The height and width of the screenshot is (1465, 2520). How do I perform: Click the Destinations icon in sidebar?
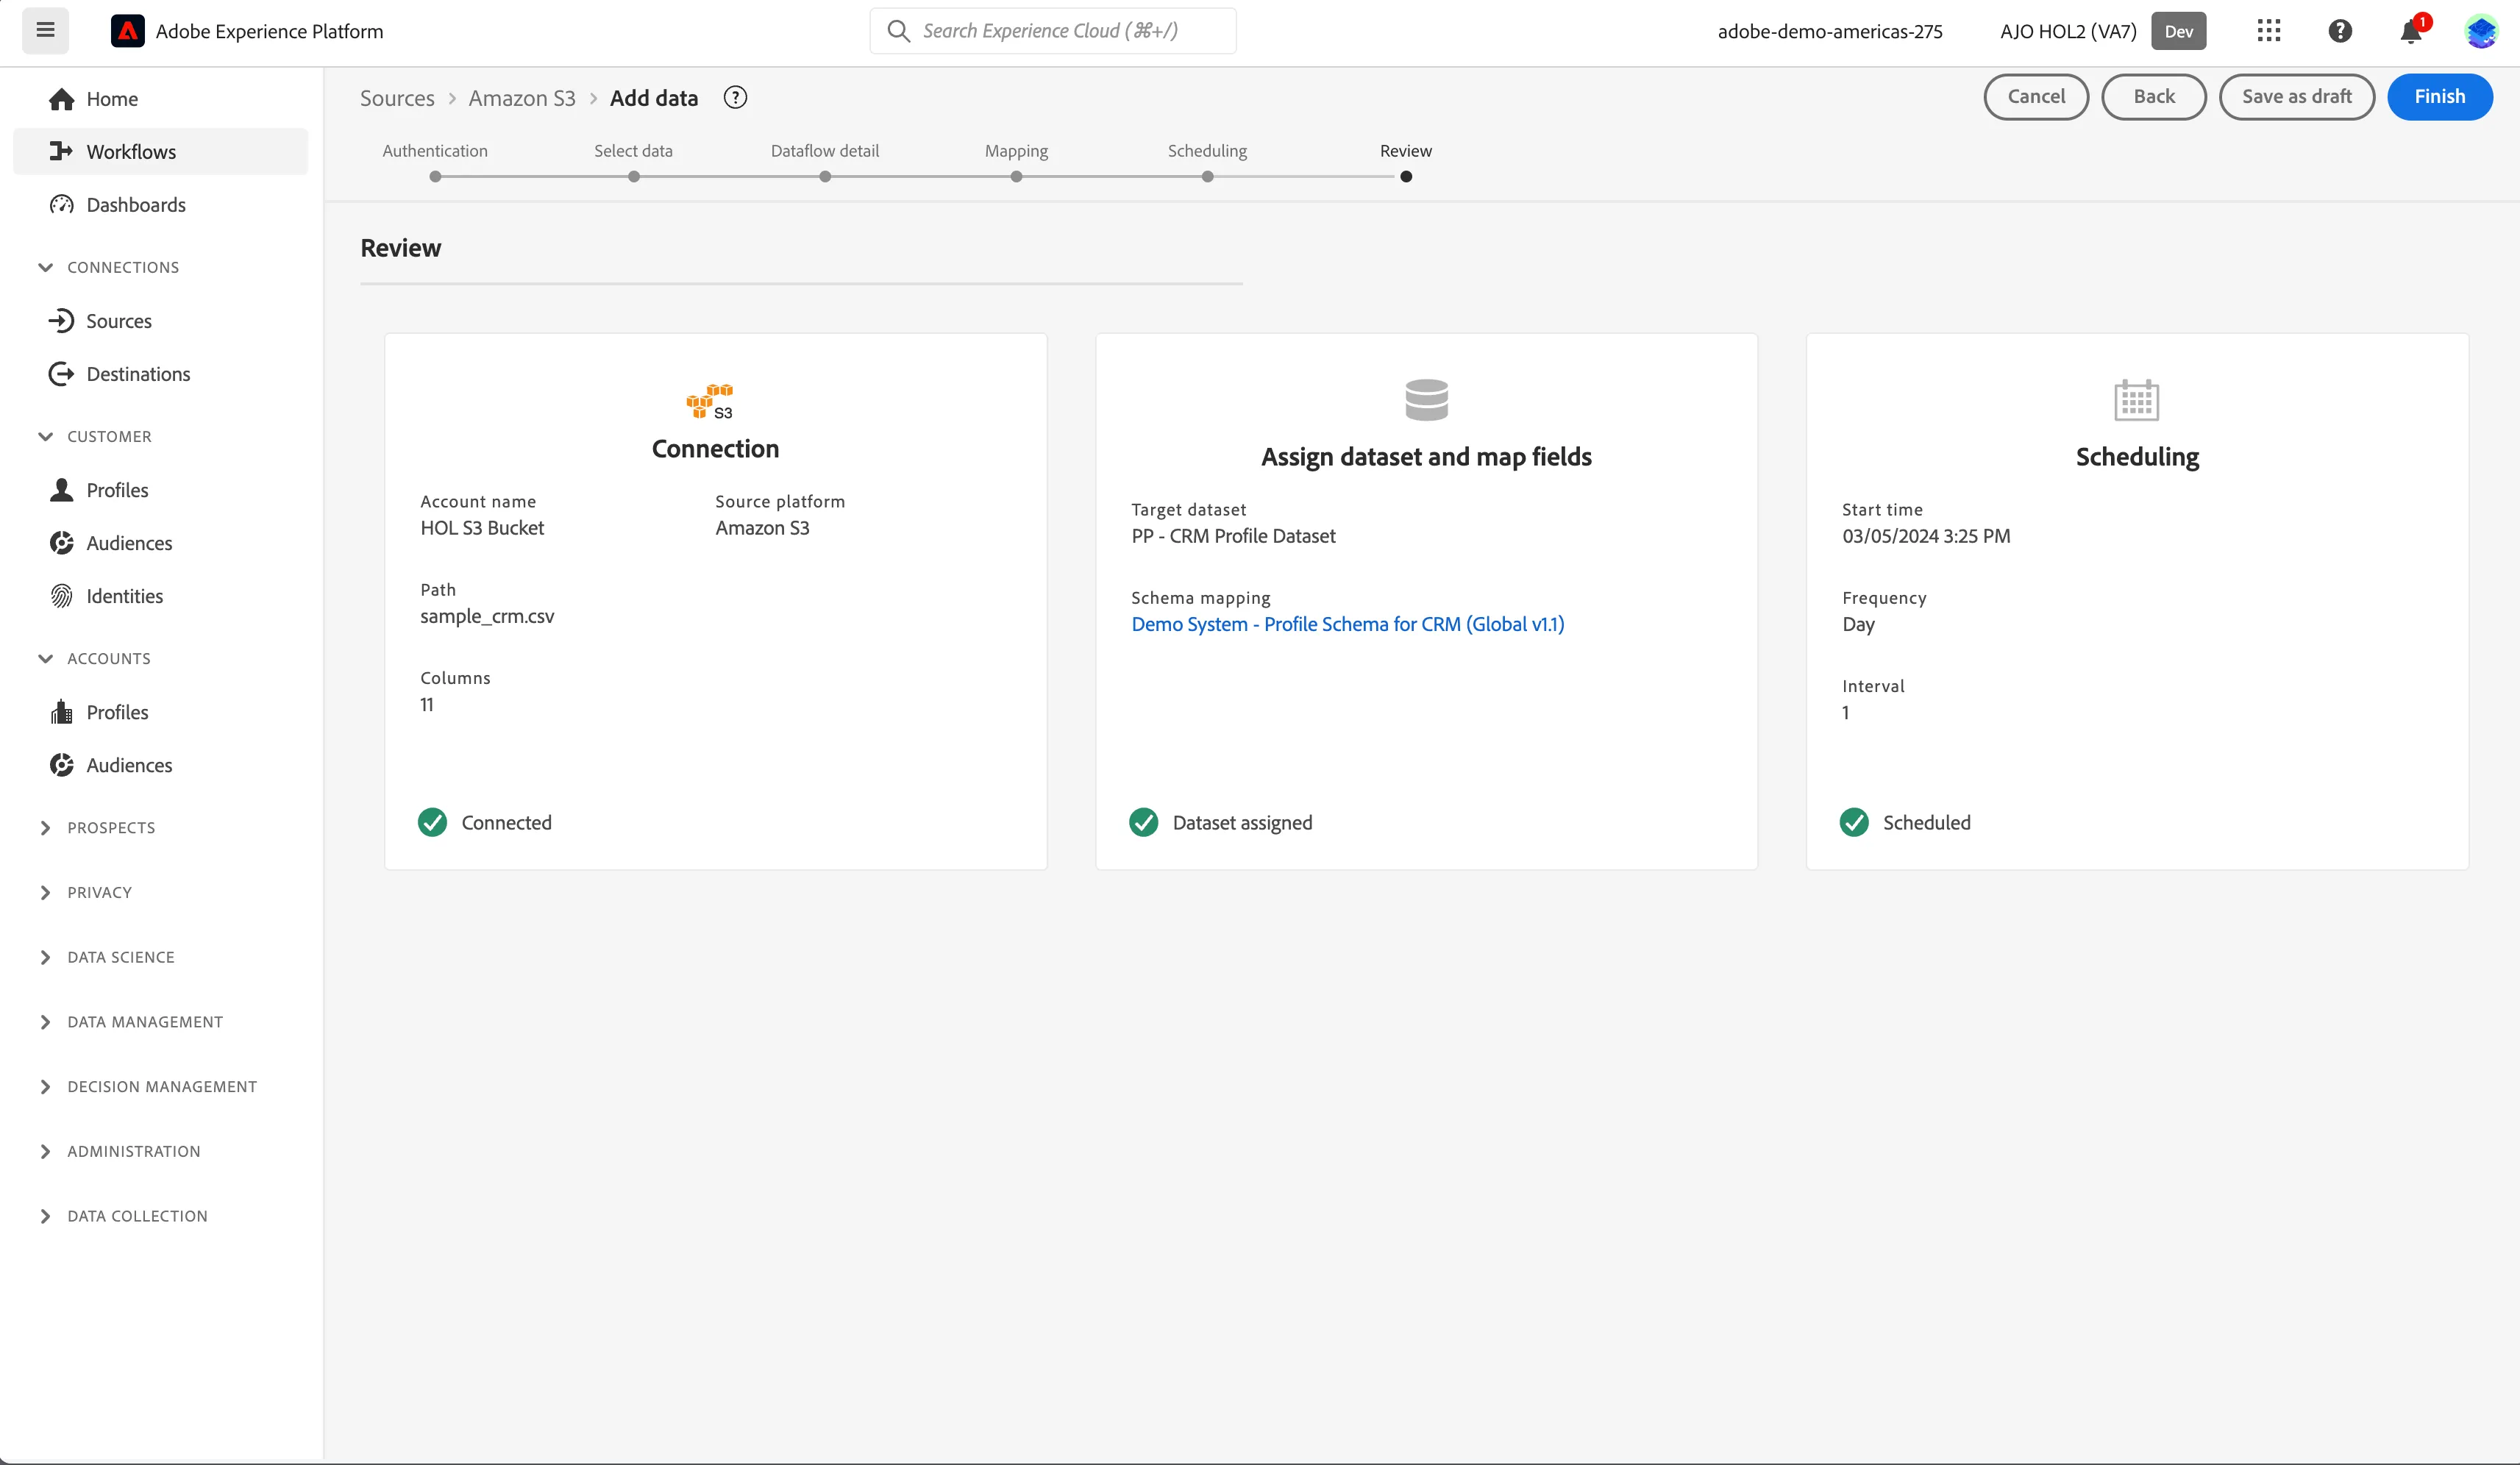(x=62, y=373)
